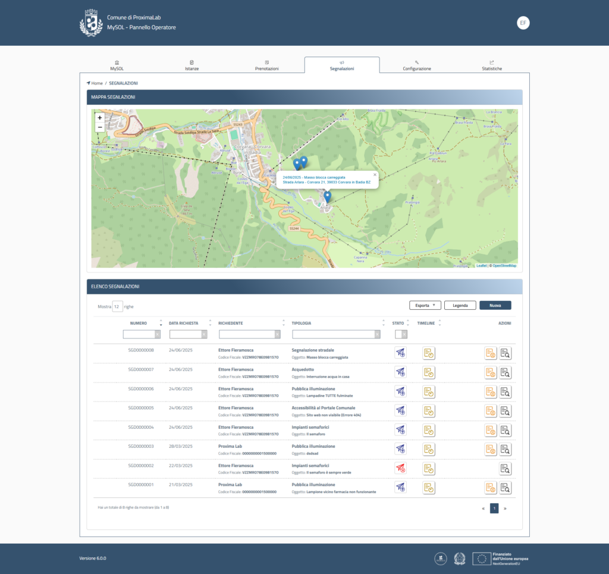Close the Masso blocca carreggiata map popup
This screenshot has height=574, width=609.
point(375,175)
